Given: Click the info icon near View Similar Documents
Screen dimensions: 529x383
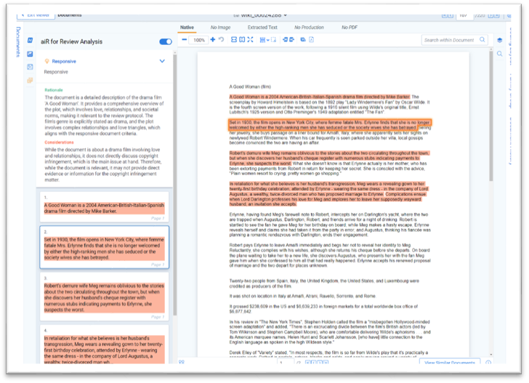Looking at the screenshot, I should 488,363.
